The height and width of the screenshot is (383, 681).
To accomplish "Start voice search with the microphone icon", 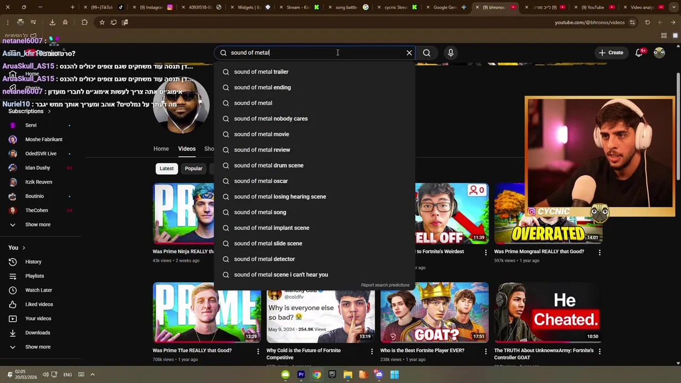I will coord(451,53).
